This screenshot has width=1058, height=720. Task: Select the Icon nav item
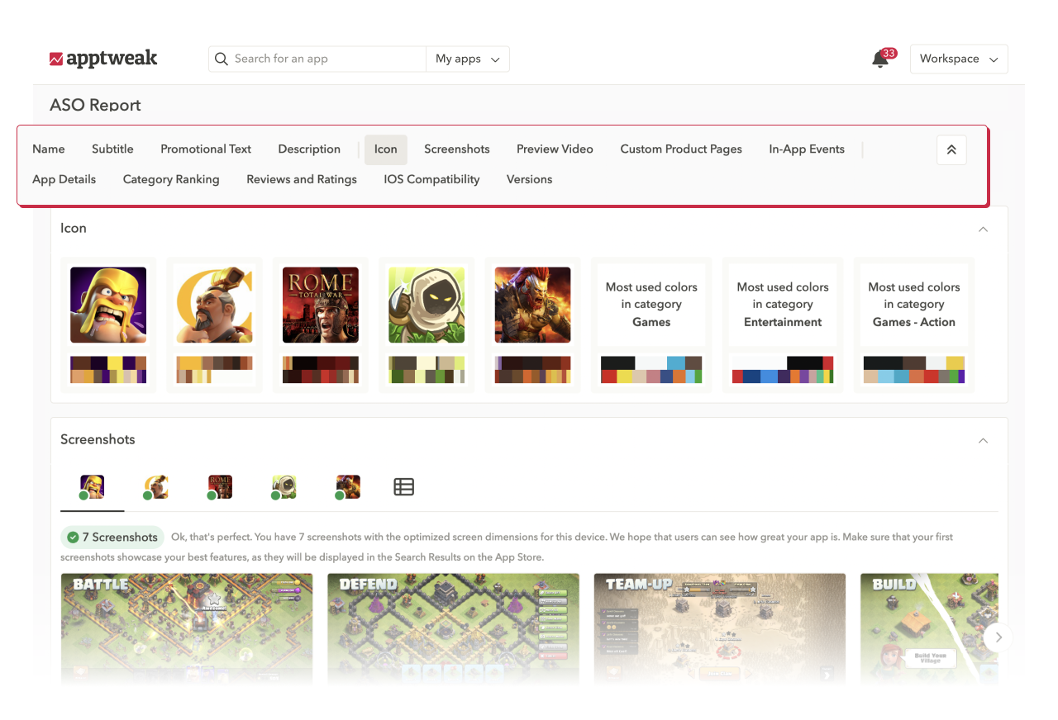[x=386, y=149]
